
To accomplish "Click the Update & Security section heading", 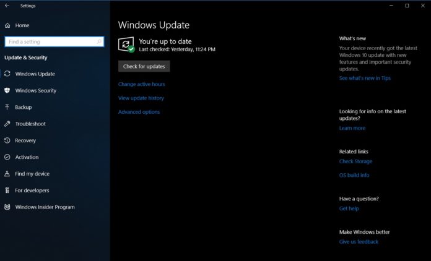I will point(26,58).
